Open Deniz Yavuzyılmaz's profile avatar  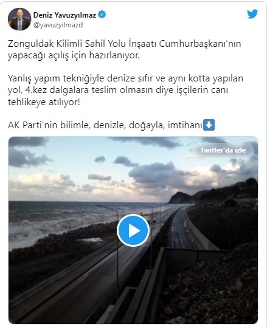[x=19, y=19]
